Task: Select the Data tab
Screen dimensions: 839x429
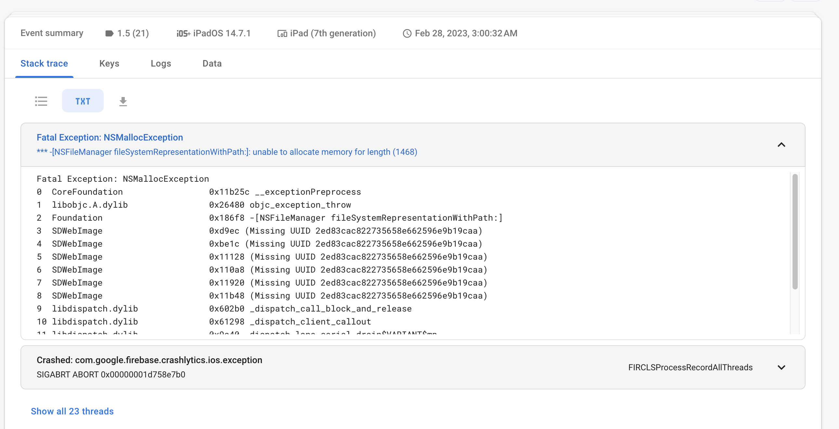Action: [212, 63]
